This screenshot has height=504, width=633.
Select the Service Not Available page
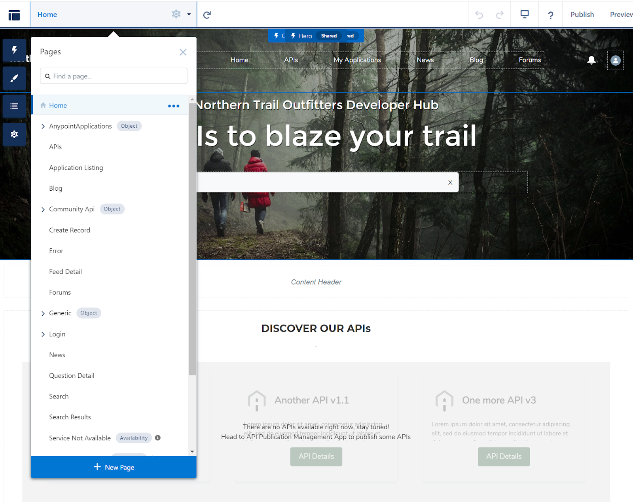coord(80,438)
